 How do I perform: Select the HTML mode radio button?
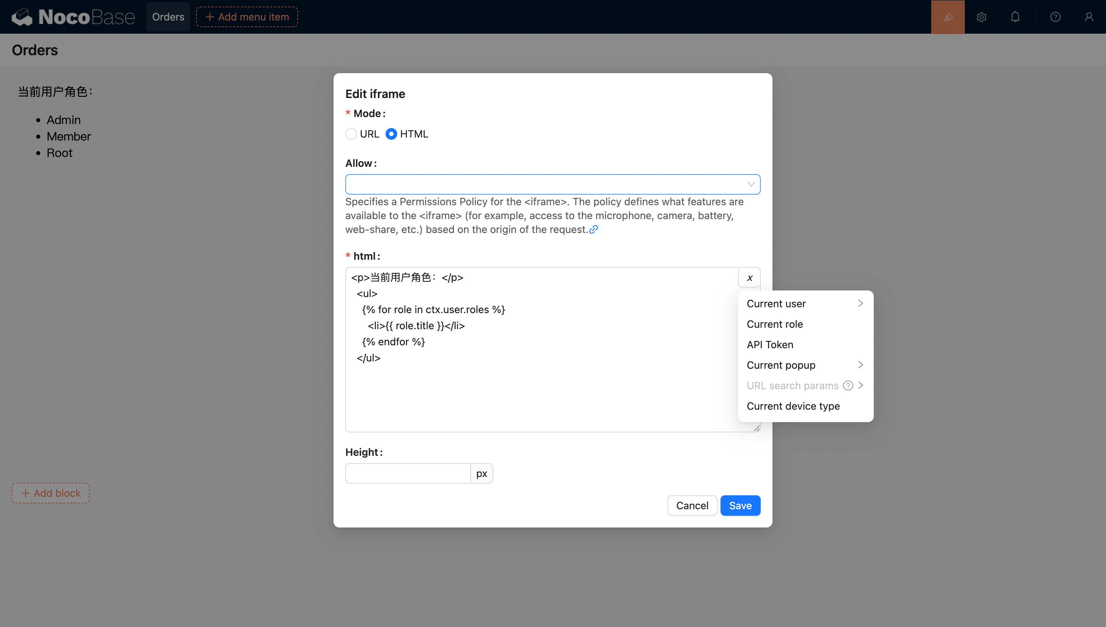(391, 134)
